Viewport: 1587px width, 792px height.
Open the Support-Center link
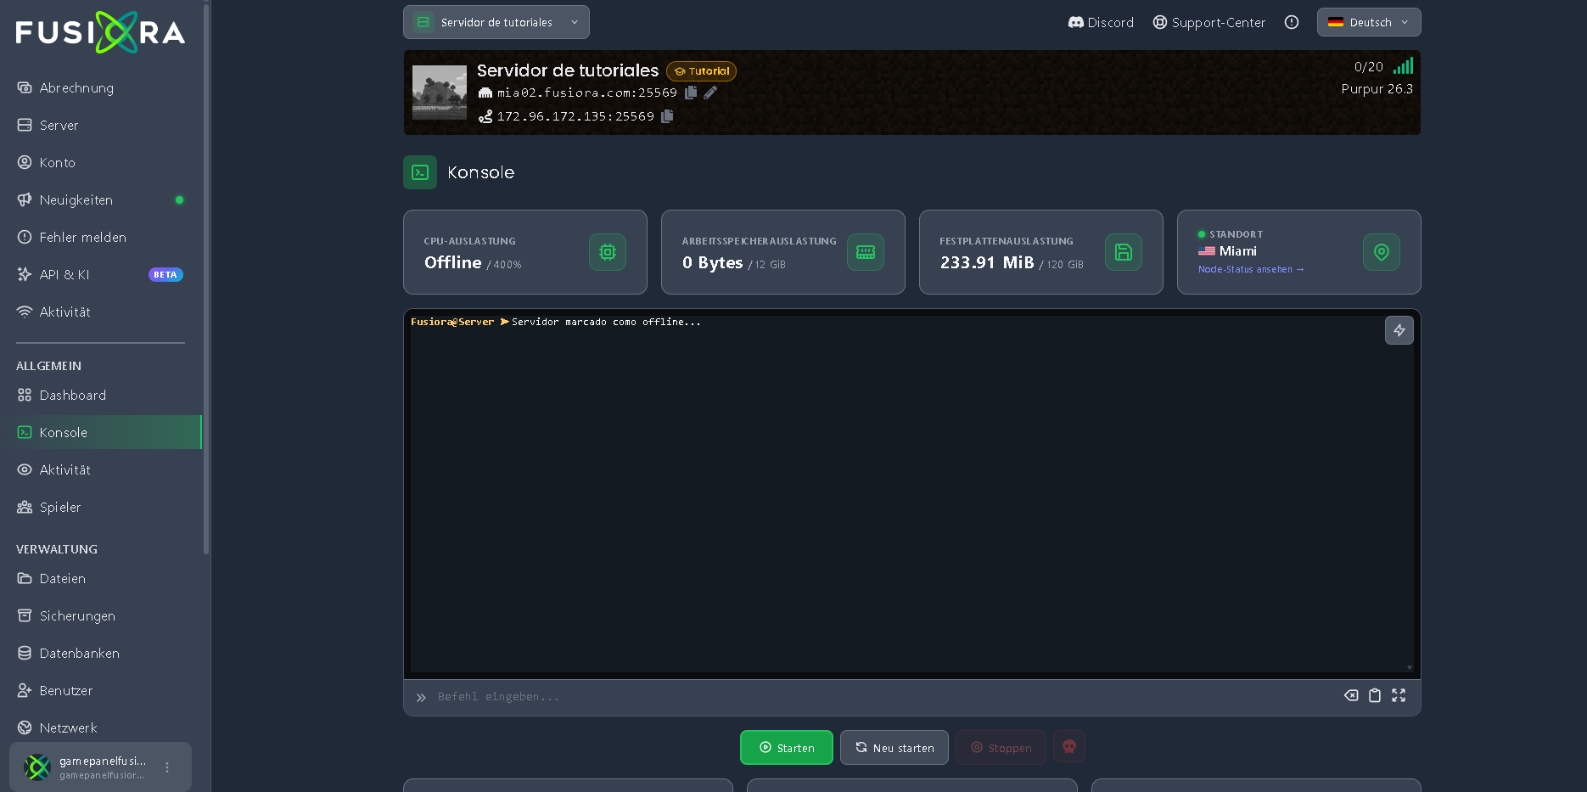[x=1209, y=22]
